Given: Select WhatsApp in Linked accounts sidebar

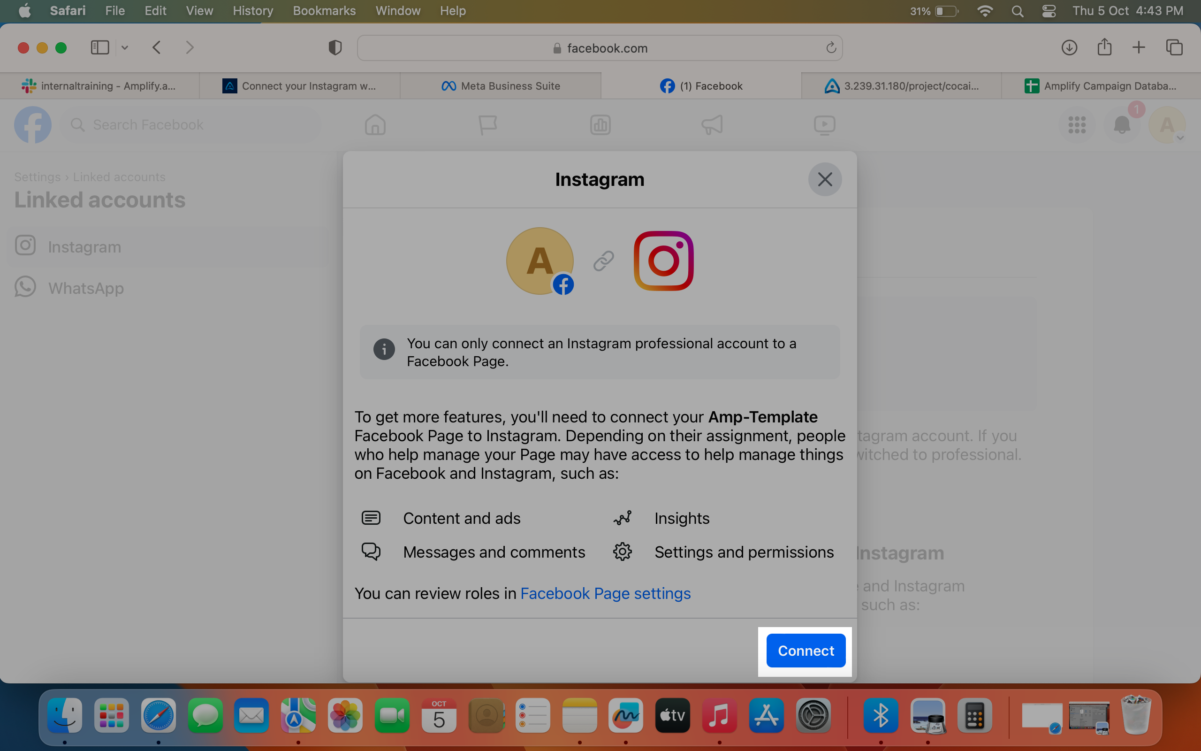Looking at the screenshot, I should point(169,288).
